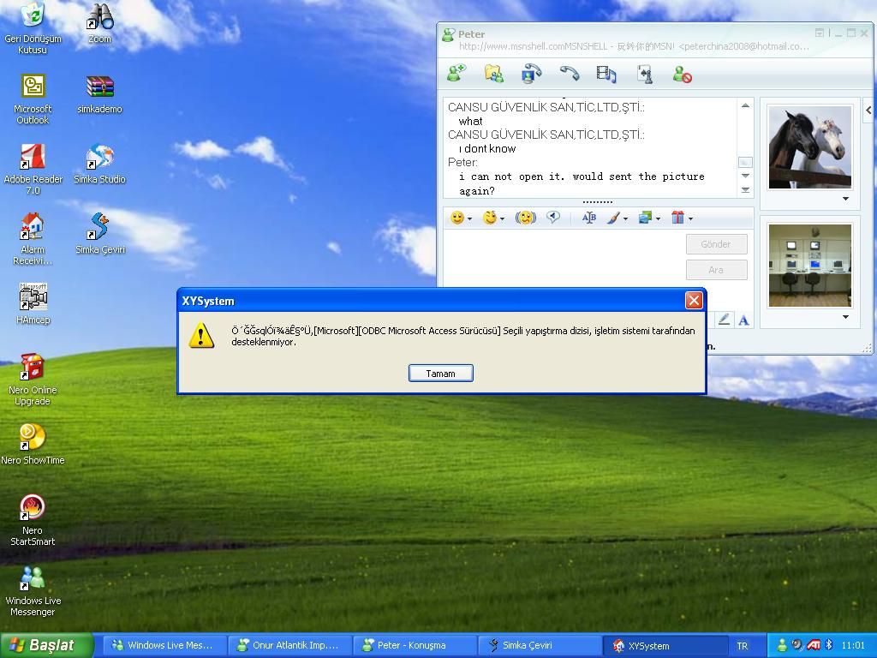Screen dimensions: 877x658
Task: Click the TR language indicator
Action: click(x=743, y=646)
